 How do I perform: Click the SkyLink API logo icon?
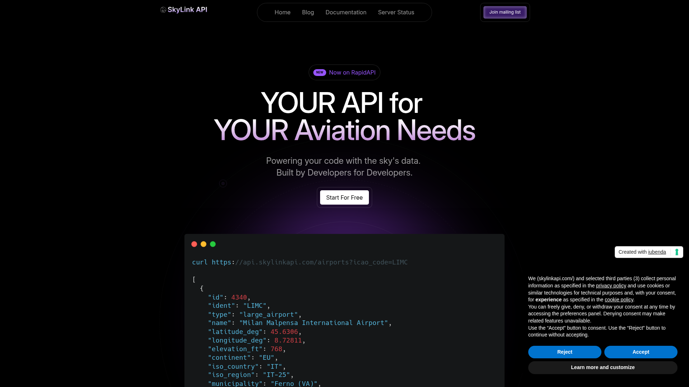[163, 10]
